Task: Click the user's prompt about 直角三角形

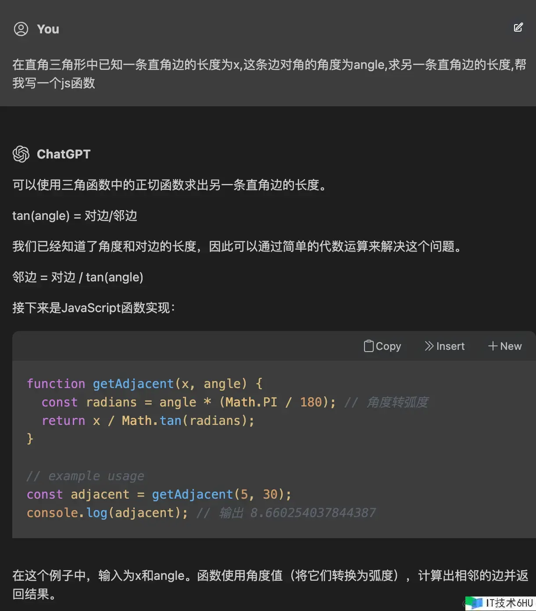Action: coord(269,74)
